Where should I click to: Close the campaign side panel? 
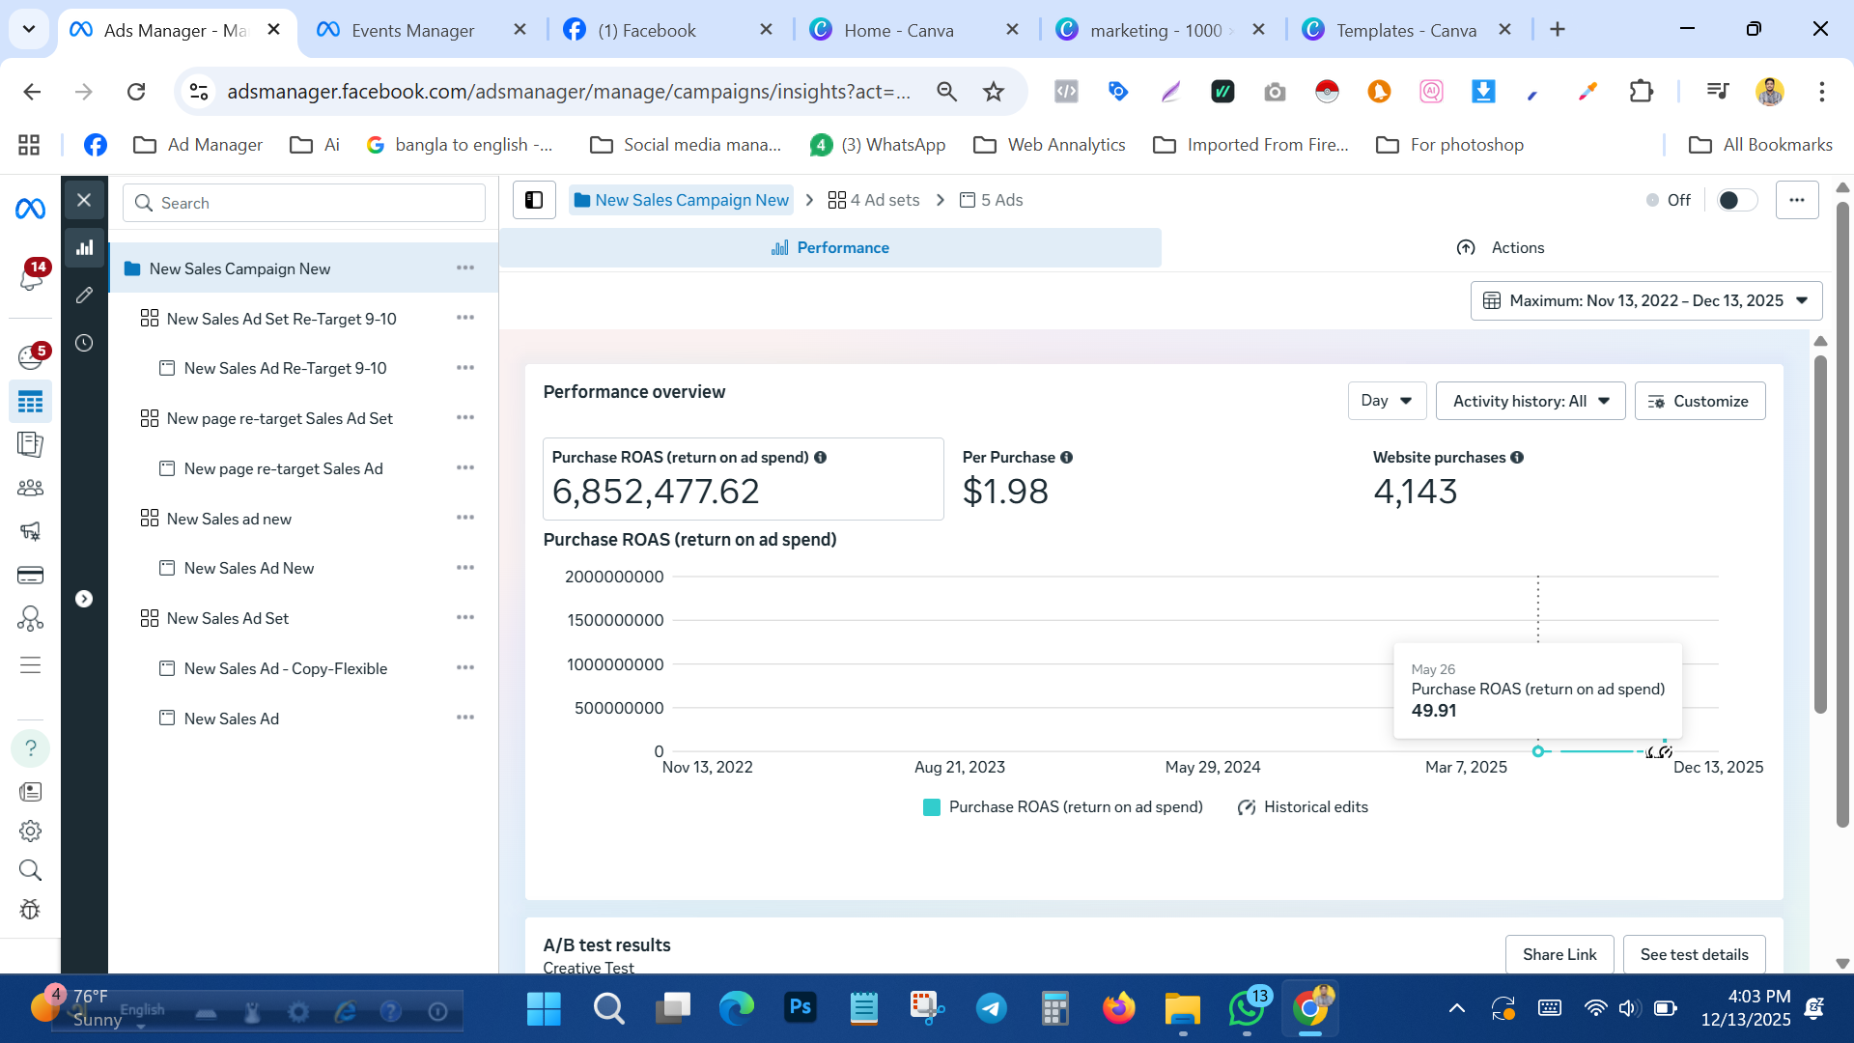click(x=84, y=200)
